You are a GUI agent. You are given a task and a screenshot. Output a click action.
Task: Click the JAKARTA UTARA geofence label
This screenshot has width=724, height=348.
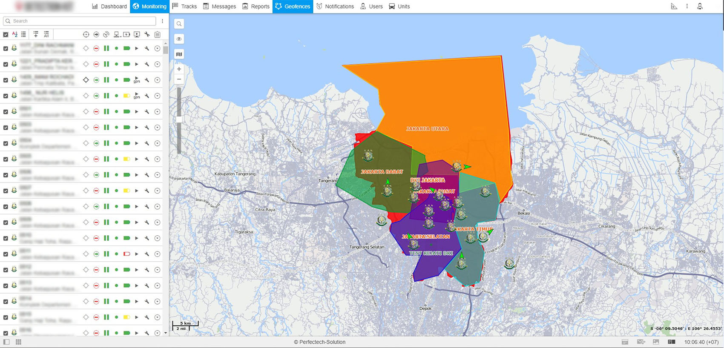427,128
